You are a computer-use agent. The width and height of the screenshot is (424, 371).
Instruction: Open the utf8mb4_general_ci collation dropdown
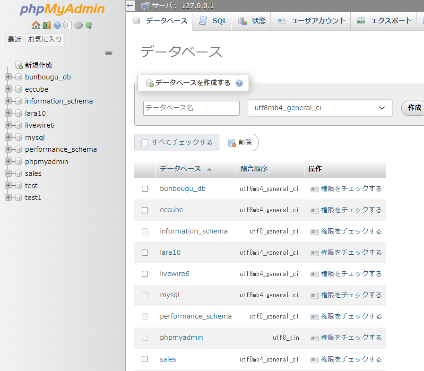coord(320,108)
